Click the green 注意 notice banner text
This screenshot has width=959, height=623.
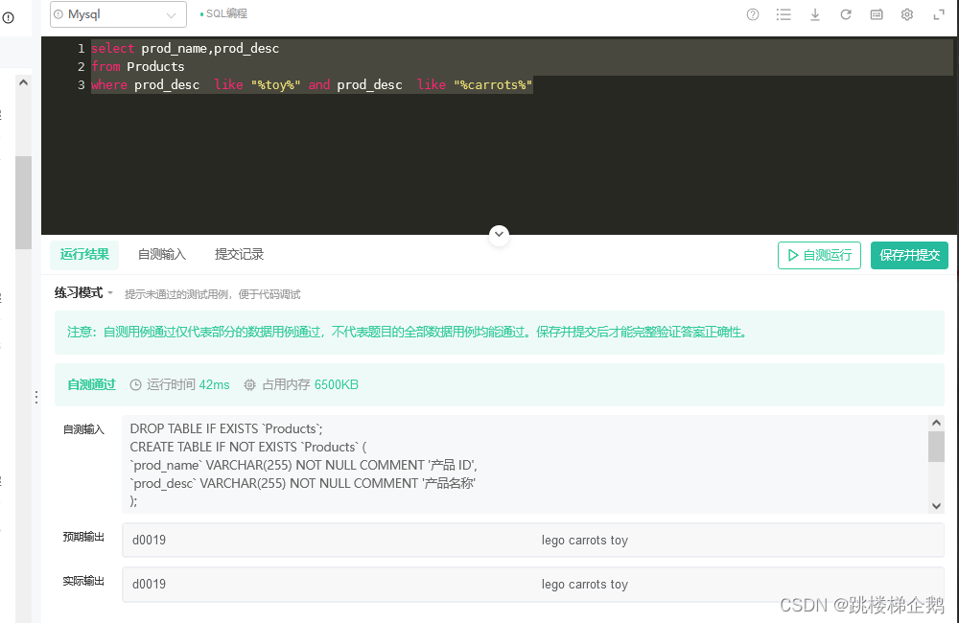(408, 332)
